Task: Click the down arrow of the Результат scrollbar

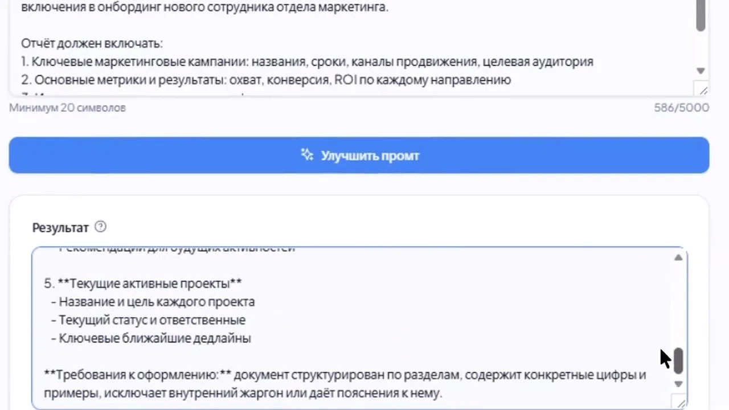Action: [x=678, y=384]
